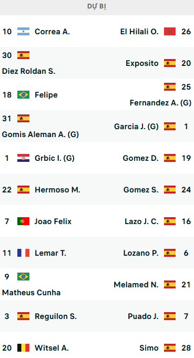This screenshot has width=194, height=358.
Task: Select Gomis Aleman A. (G)
Action: 40,134
